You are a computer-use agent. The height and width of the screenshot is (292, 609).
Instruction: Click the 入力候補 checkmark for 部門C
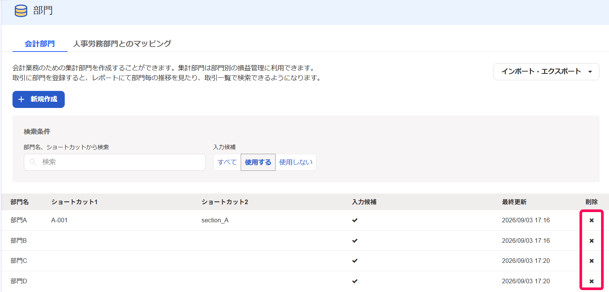click(x=355, y=261)
